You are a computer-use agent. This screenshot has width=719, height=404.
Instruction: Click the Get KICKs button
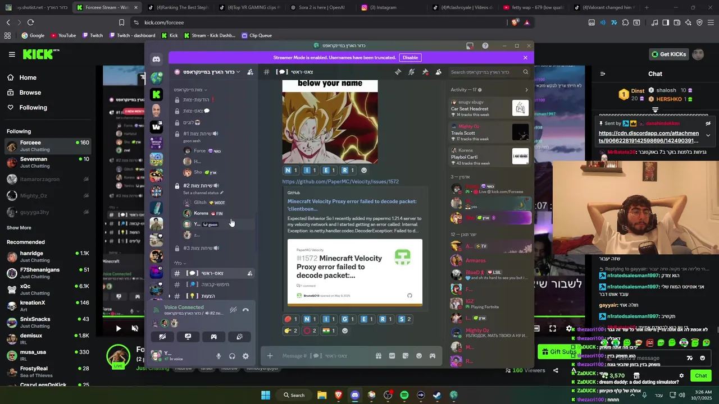tap(668, 54)
